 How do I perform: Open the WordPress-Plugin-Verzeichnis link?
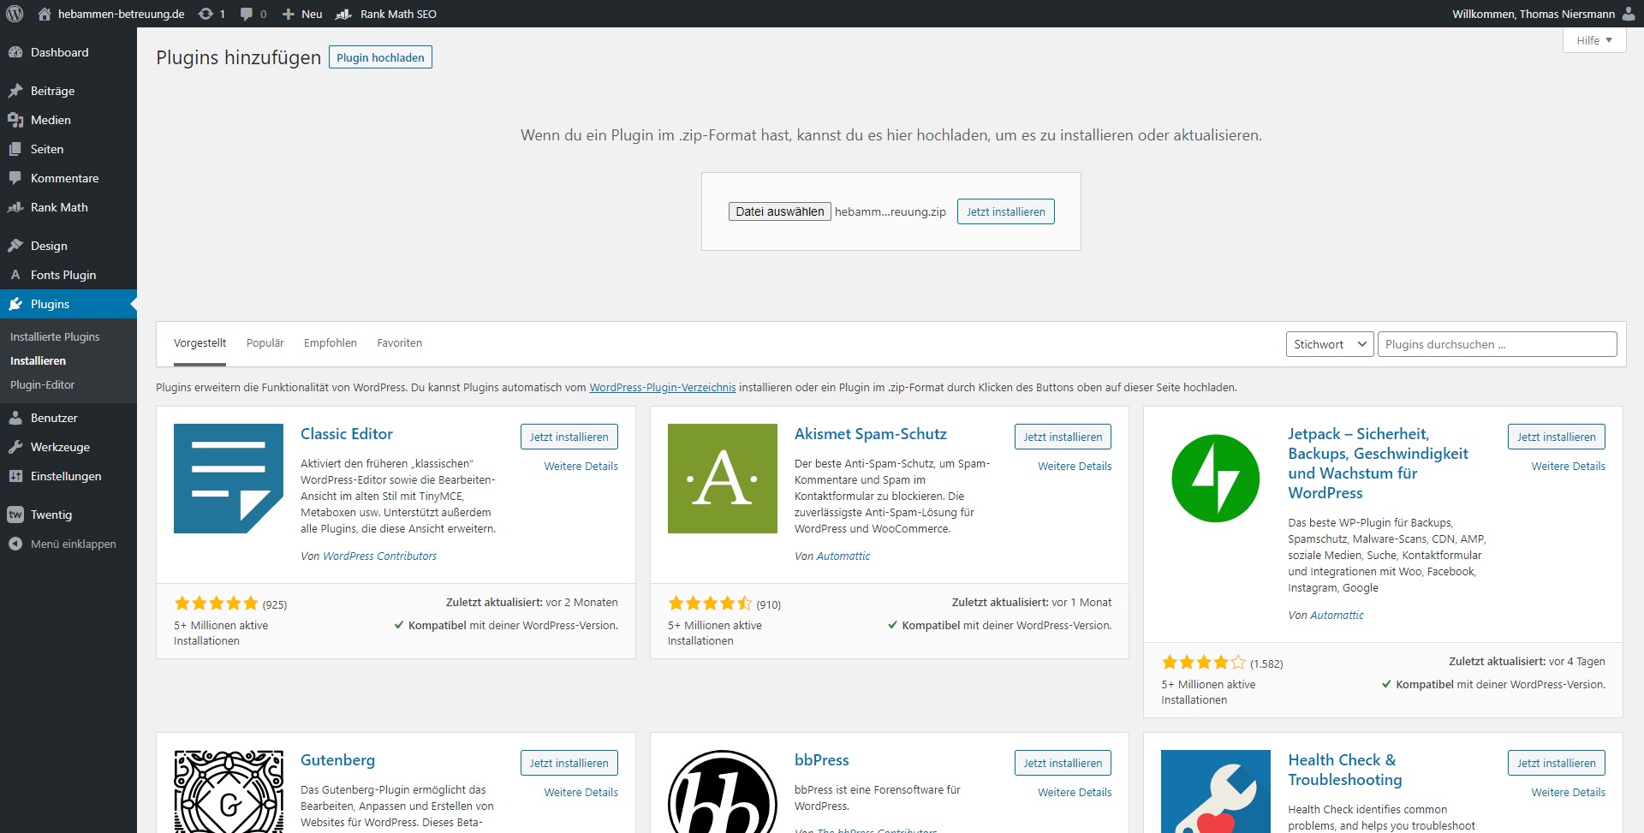(662, 388)
